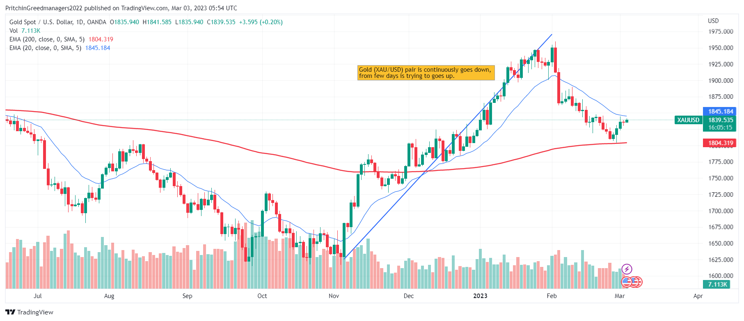The height and width of the screenshot is (321, 744).
Task: Click the purple lightning bolt event icon
Action: (x=627, y=269)
